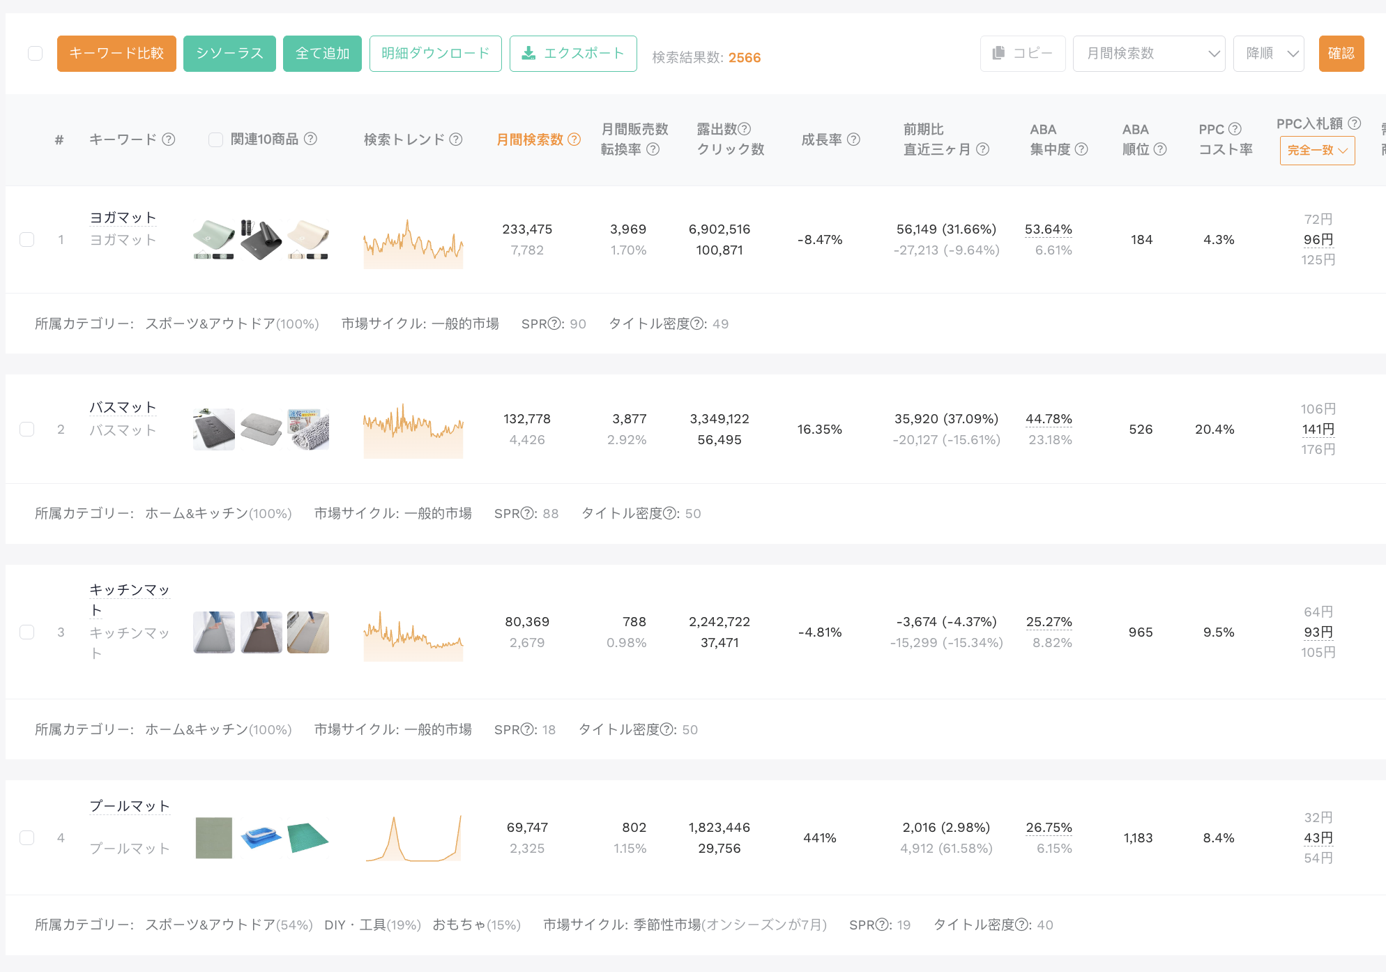Screen dimensions: 1386x972
Task: Click the 明細ダウンロード button
Action: point(436,54)
